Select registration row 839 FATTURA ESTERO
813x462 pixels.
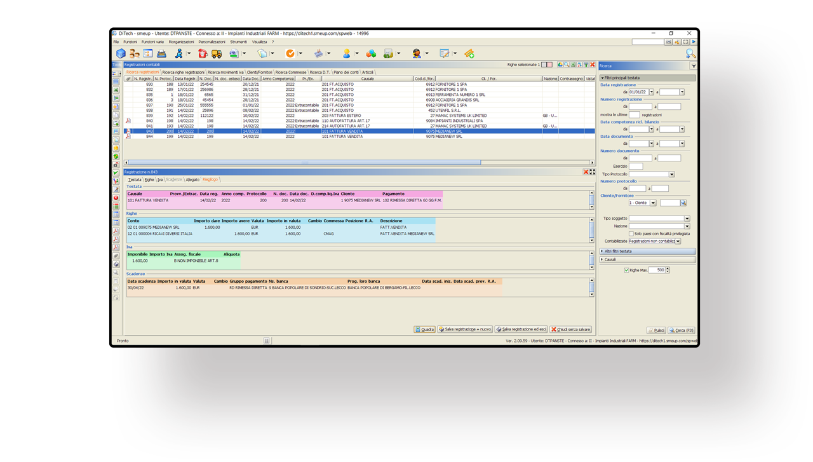tap(359, 116)
